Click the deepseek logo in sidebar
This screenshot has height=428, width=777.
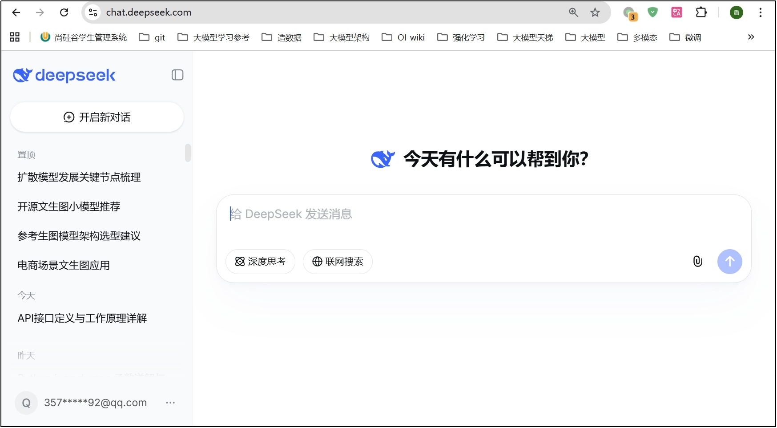click(x=64, y=75)
